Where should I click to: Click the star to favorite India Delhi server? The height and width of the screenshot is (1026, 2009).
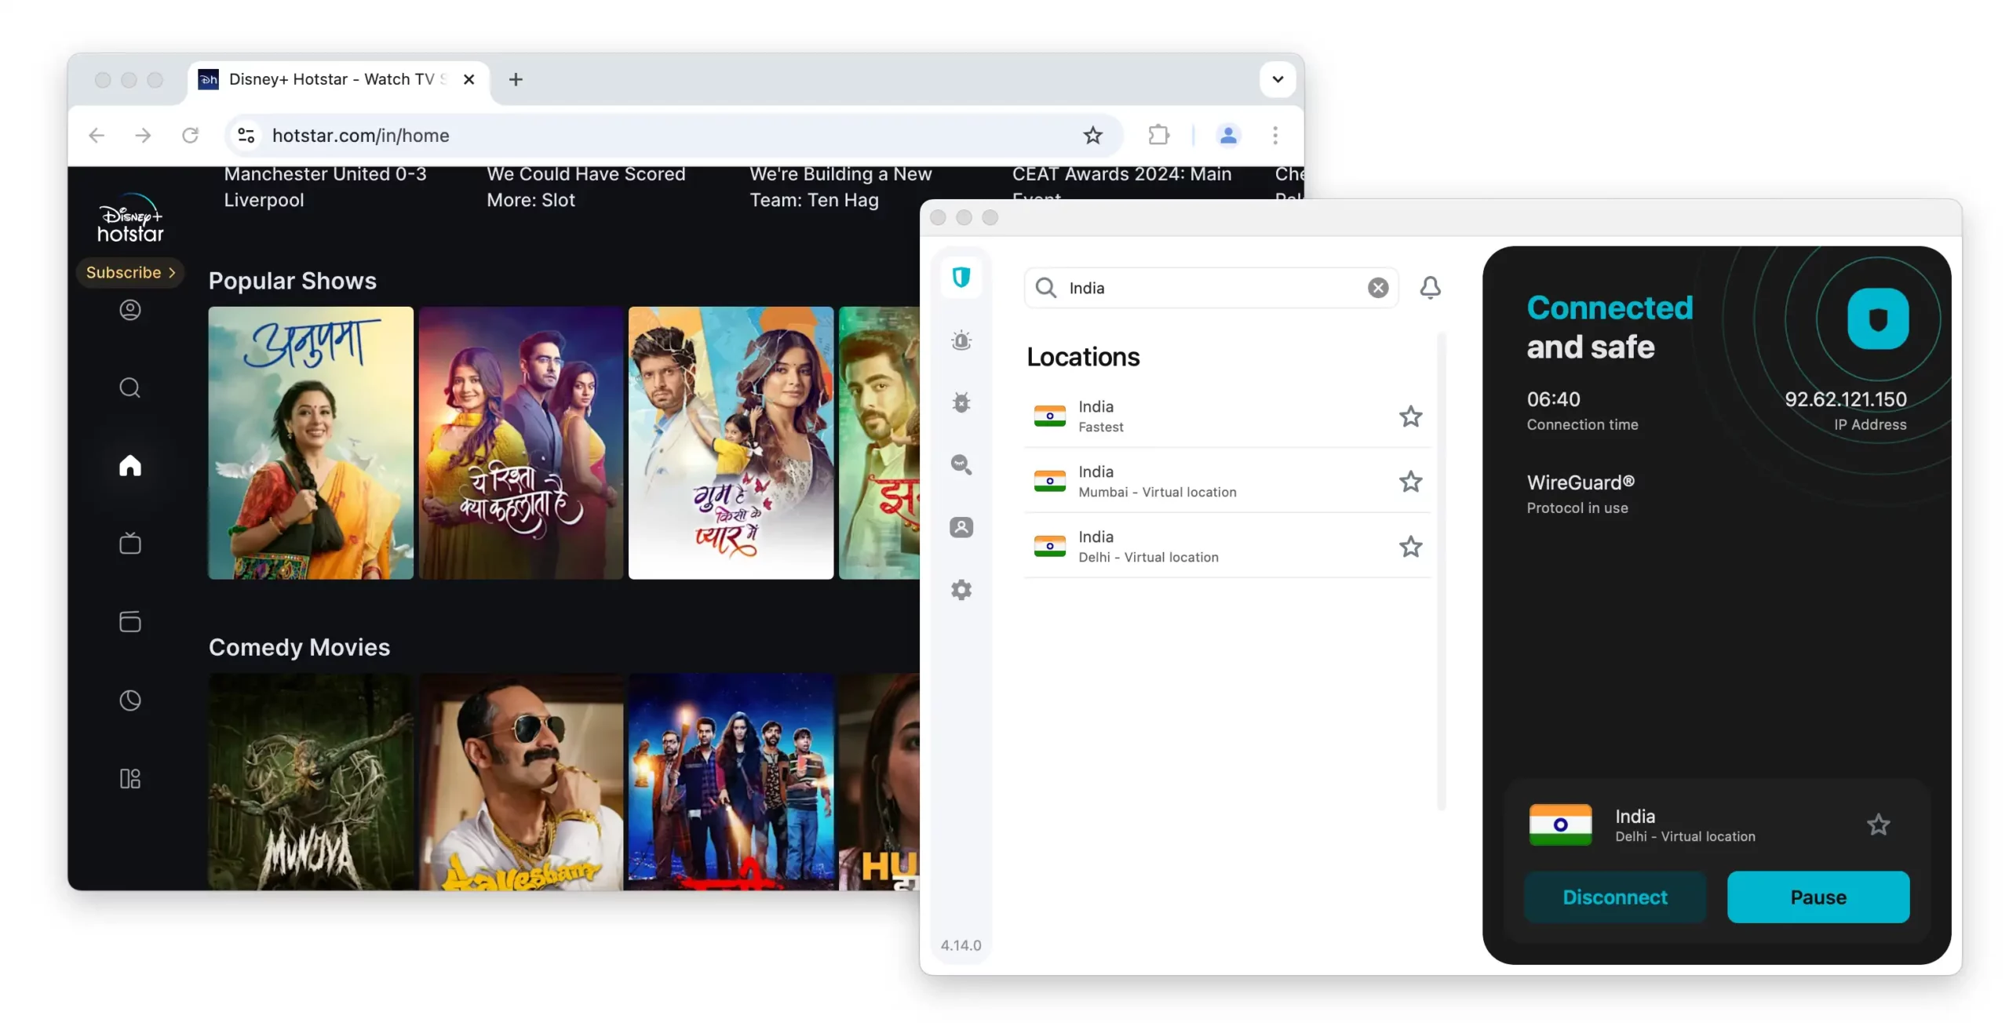click(1411, 546)
